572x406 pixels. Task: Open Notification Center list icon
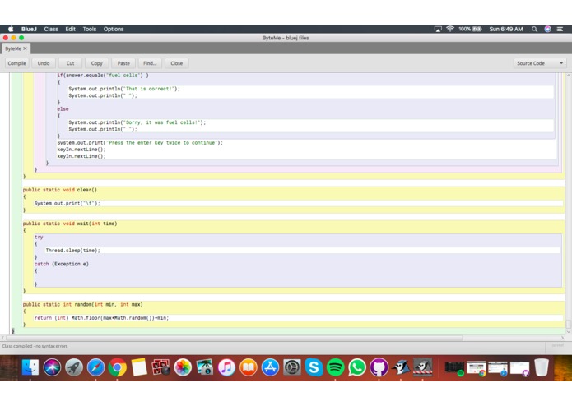tap(559, 29)
